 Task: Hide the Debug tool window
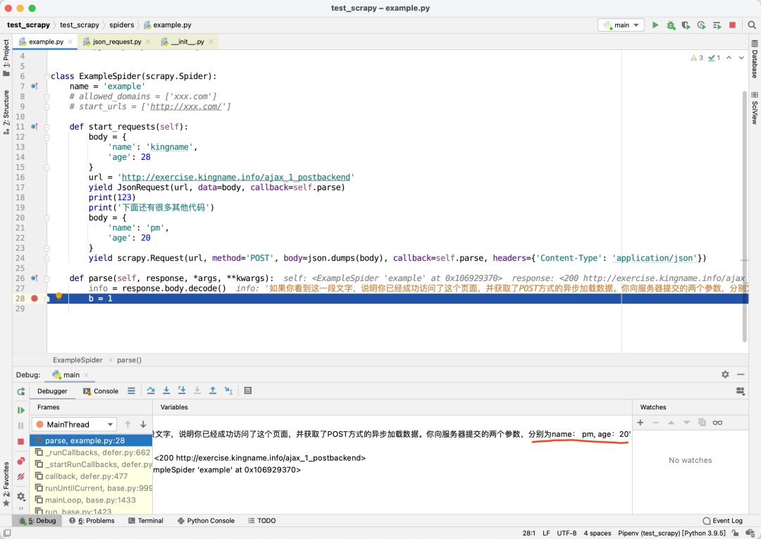click(741, 375)
